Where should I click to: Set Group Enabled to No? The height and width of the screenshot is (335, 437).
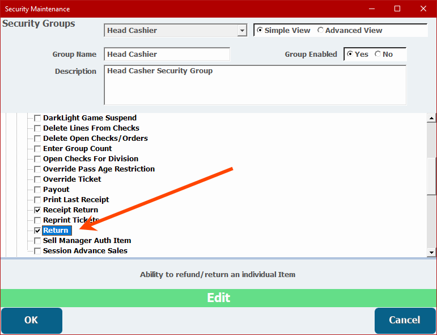click(x=377, y=55)
